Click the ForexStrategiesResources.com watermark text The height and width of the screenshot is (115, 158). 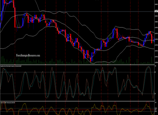click(x=28, y=55)
